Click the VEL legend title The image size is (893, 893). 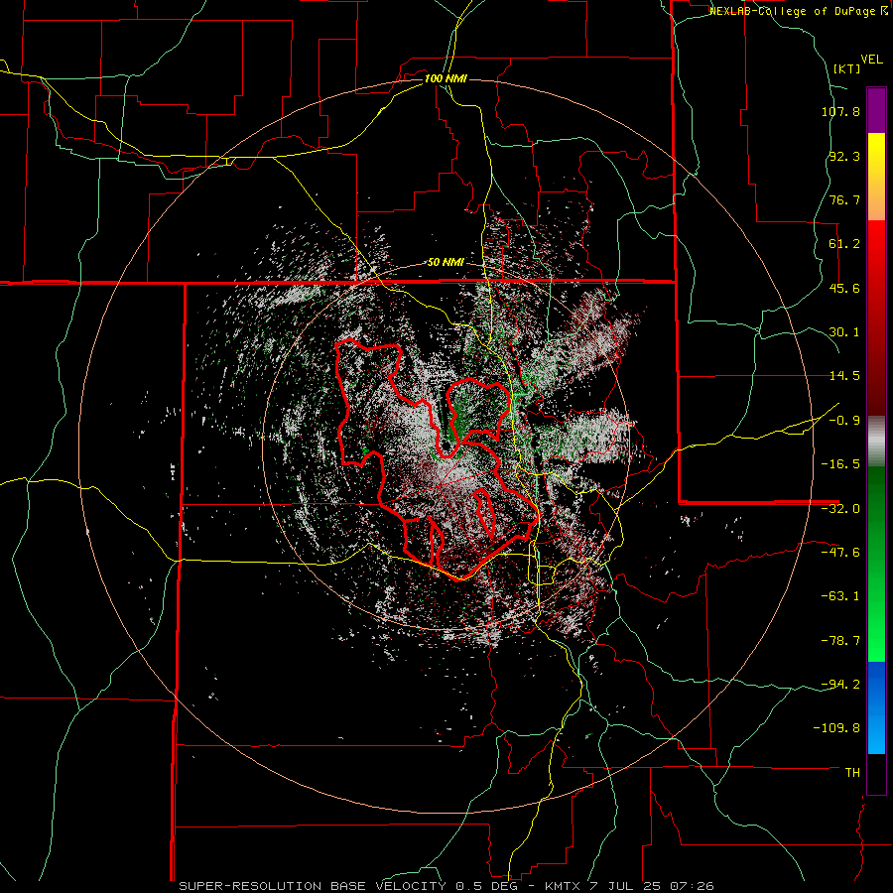871,60
